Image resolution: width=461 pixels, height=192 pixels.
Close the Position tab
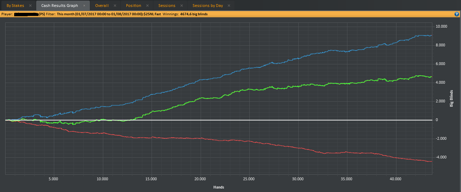(x=147, y=6)
